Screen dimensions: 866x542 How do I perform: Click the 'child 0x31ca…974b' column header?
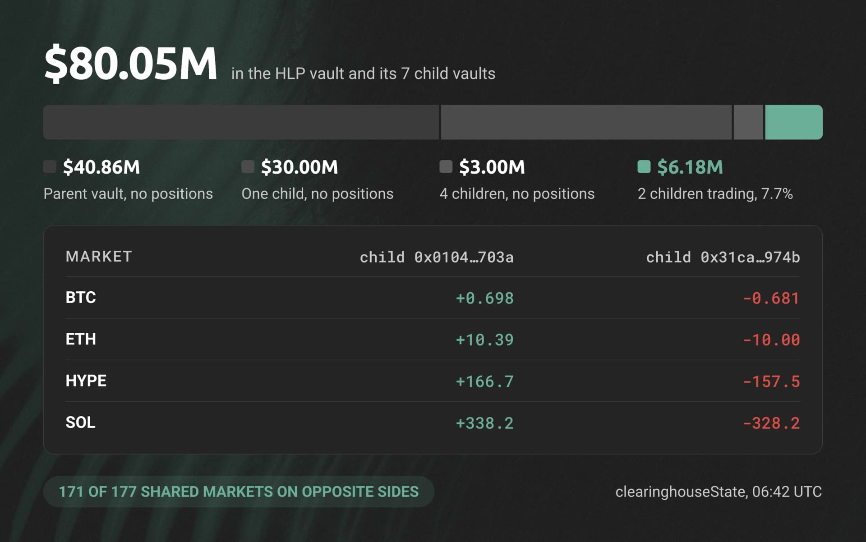[x=723, y=257]
